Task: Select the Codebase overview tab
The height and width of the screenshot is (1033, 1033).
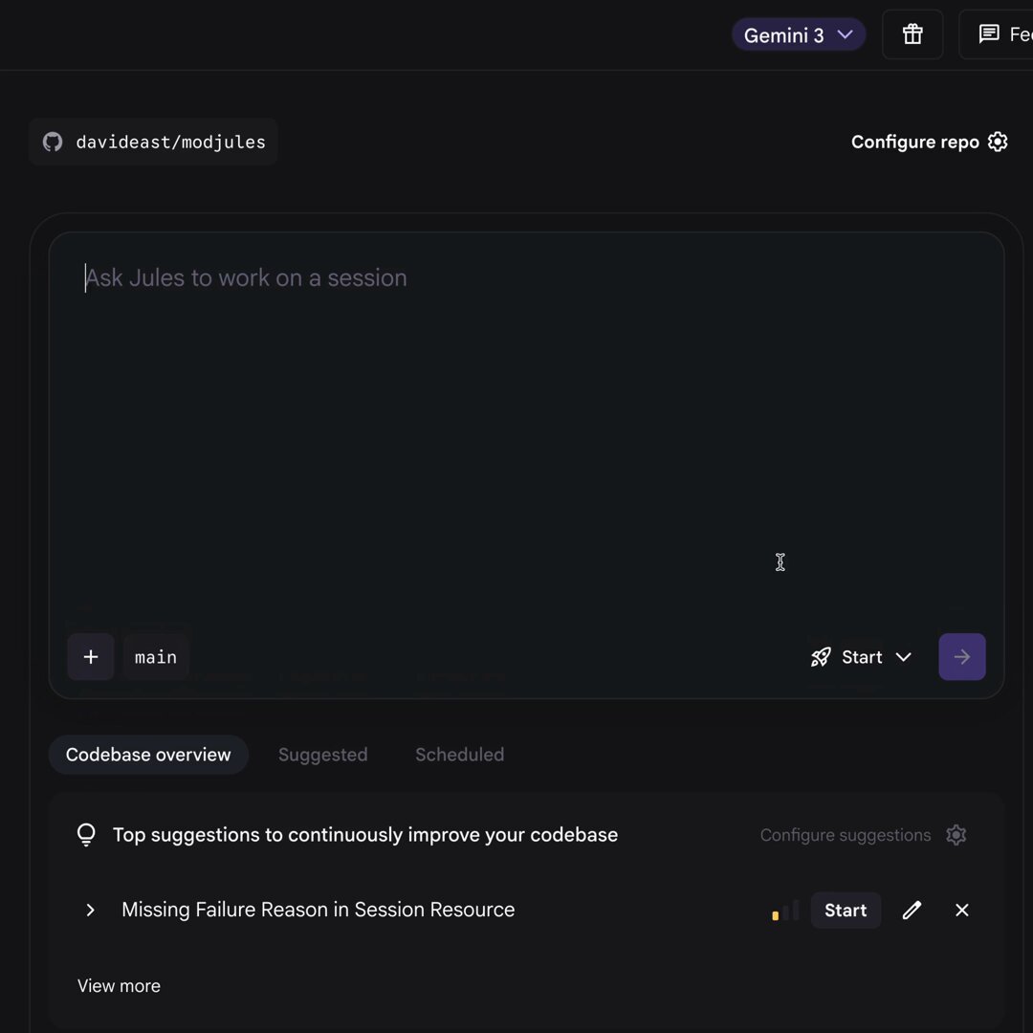Action: click(x=148, y=755)
